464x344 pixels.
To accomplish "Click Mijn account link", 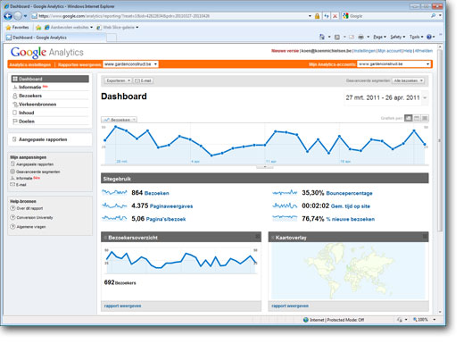I will [x=390, y=51].
